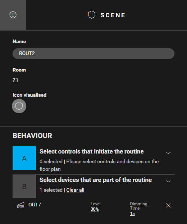
Task: Click the Clear all link
Action: click(x=75, y=190)
